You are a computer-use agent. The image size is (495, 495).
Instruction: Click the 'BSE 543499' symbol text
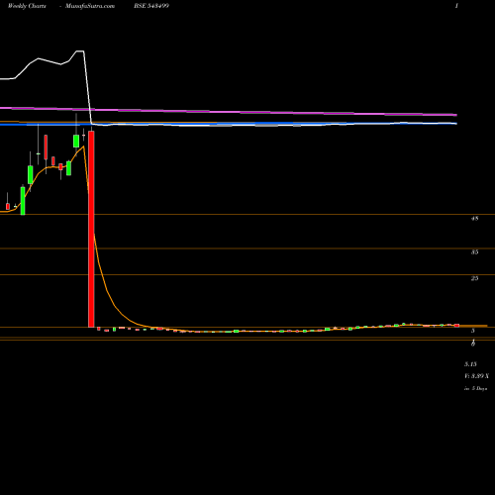[x=151, y=6]
